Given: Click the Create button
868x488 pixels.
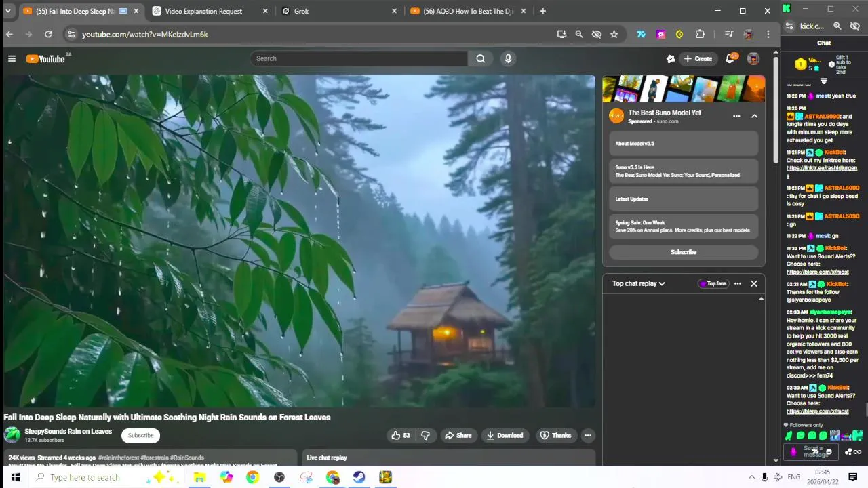Looking at the screenshot, I should [698, 59].
